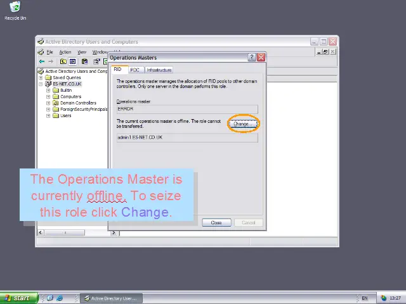Click the Start button
The width and height of the screenshot is (406, 304).
point(18,298)
